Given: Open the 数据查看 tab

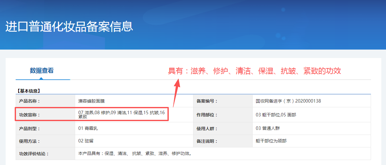Looking at the screenshot, I should (x=42, y=71).
